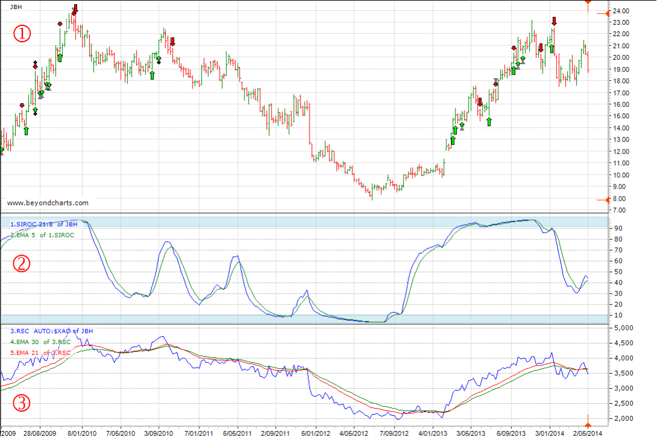Click the 2/09/2011 date label
Image resolution: width=657 pixels, height=437 pixels.
(275, 433)
